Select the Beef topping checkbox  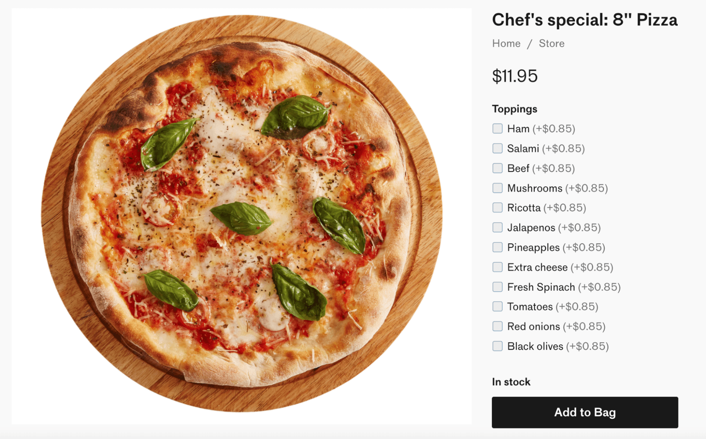pos(498,168)
